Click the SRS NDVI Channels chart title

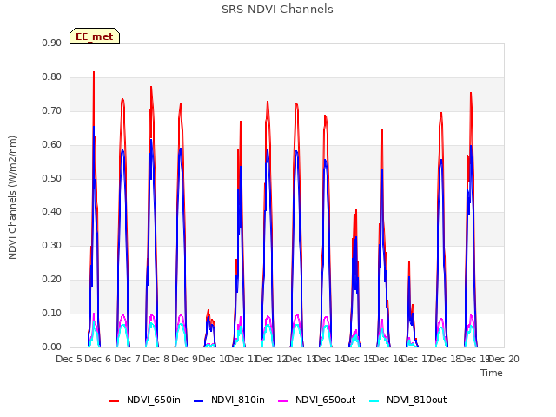coord(277,10)
